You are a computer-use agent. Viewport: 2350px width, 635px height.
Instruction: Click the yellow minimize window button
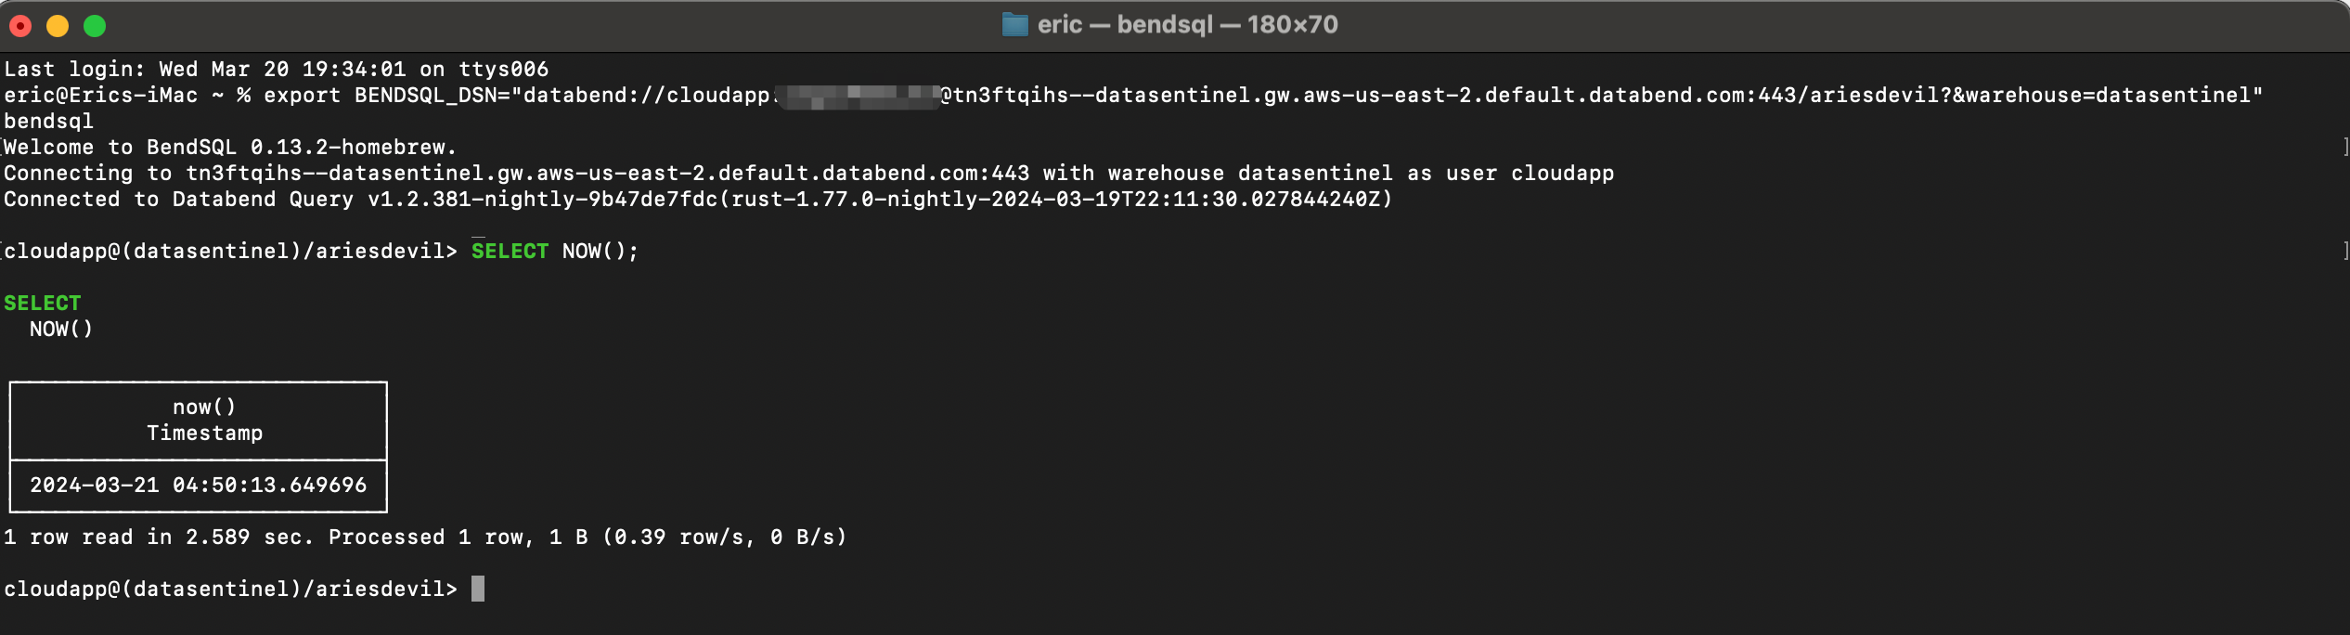58,26
